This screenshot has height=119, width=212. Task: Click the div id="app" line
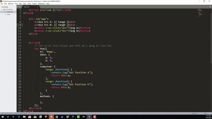[x=38, y=19]
